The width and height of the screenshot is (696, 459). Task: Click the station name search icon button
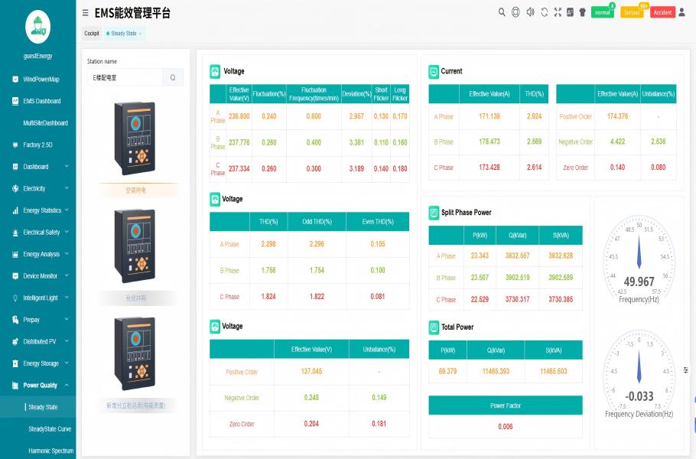173,77
